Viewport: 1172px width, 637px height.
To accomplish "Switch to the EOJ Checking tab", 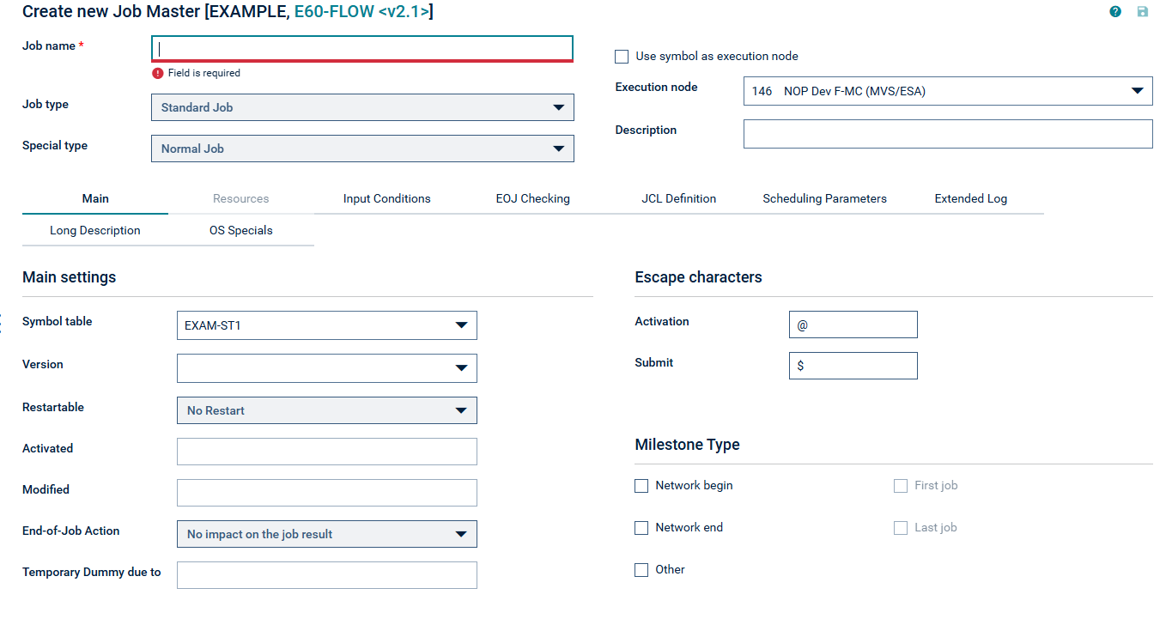I will (533, 198).
